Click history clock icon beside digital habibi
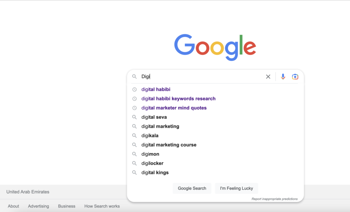Screen dimensions: 350x212 [x=135, y=89]
